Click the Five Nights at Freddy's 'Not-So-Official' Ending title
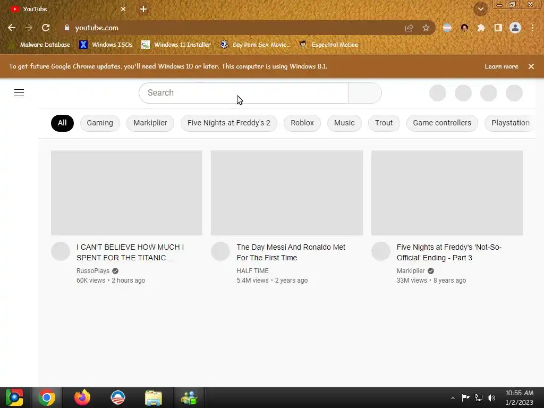The width and height of the screenshot is (544, 408). point(449,252)
